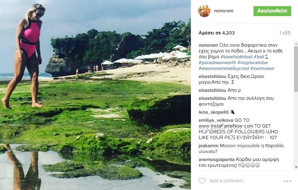Image resolution: width=298 pixels, height=190 pixels.
Task: Click the heart like icon
Action: click(x=202, y=181)
